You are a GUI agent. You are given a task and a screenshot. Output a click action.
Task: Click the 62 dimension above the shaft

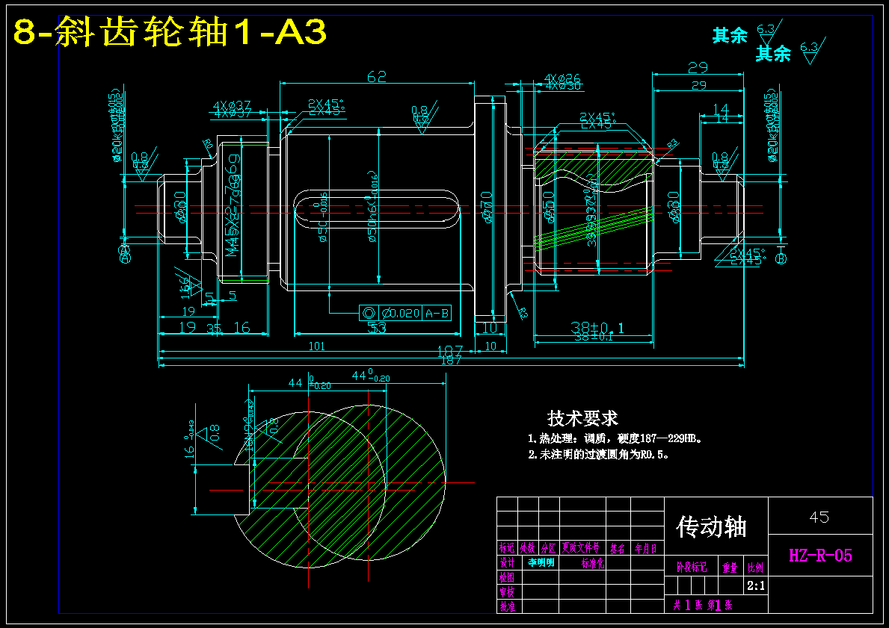(377, 76)
